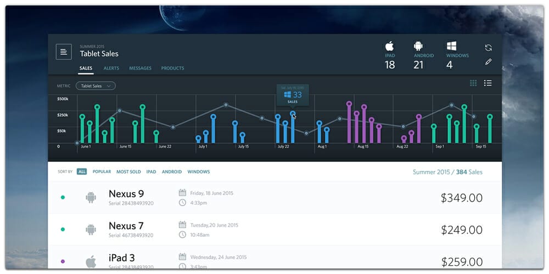Filter list by Windows
This screenshot has width=549, height=274.
pyautogui.click(x=199, y=172)
